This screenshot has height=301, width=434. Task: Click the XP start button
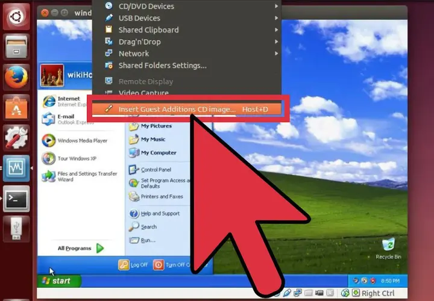click(x=59, y=281)
